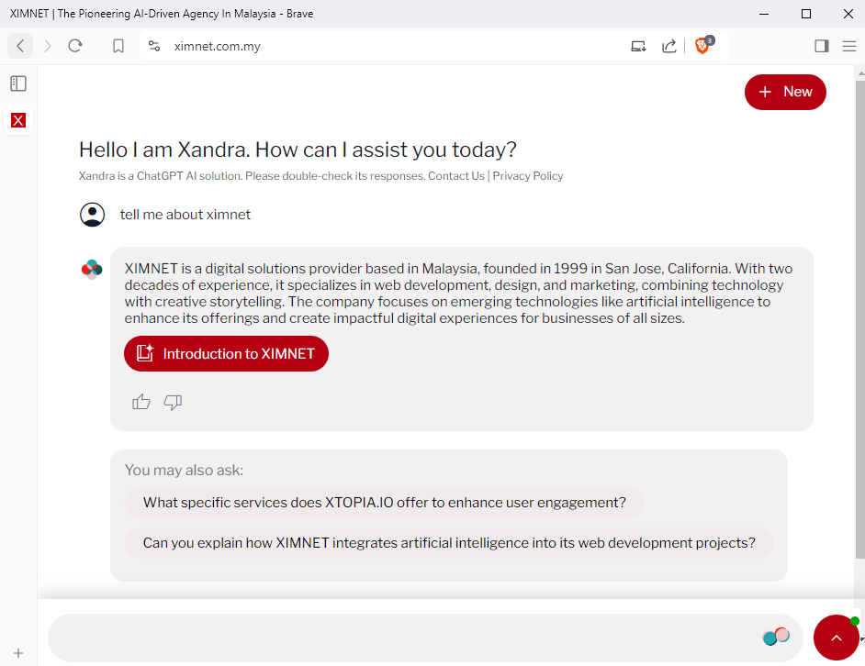Image resolution: width=865 pixels, height=666 pixels.
Task: Bookmark this page
Action: 118,46
